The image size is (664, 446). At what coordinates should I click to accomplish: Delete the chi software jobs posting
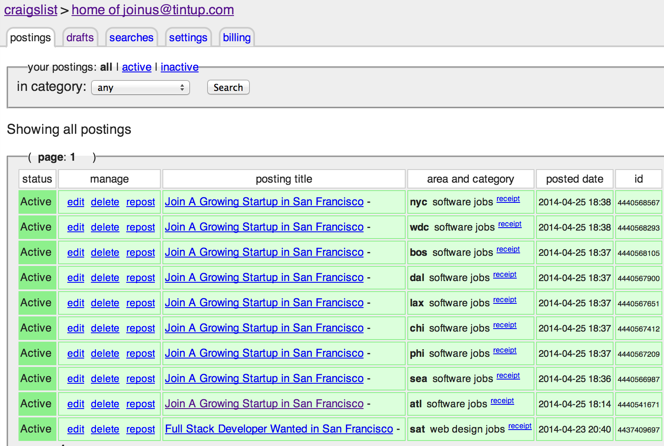pos(105,328)
